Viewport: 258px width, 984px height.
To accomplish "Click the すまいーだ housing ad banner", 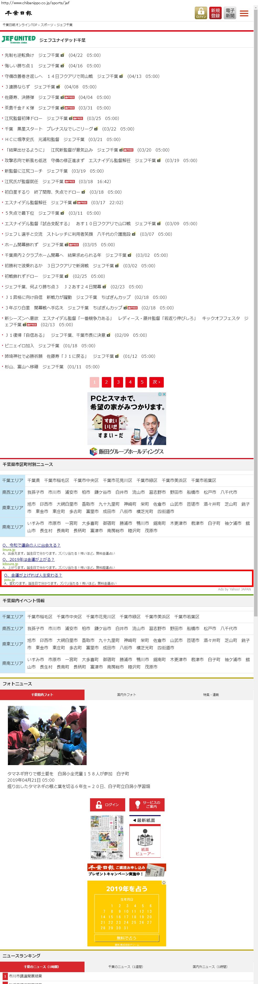I will coord(127,424).
